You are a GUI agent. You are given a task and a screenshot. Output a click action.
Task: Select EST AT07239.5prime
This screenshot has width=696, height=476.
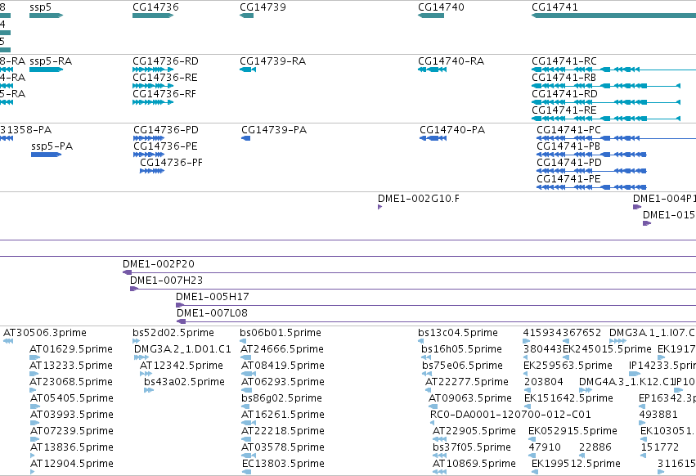click(72, 432)
